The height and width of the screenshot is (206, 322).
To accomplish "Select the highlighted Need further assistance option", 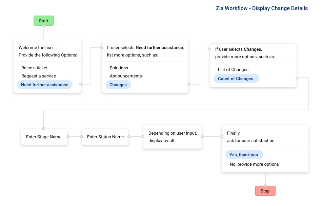I will [45, 85].
